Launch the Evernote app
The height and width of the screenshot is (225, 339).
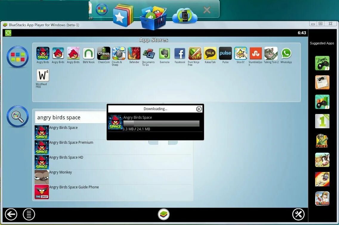[165, 53]
